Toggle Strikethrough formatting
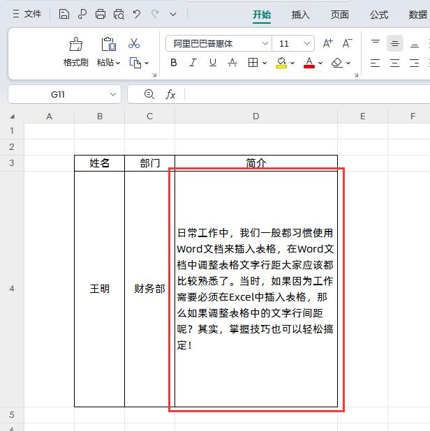The height and width of the screenshot is (431, 430). click(x=232, y=63)
